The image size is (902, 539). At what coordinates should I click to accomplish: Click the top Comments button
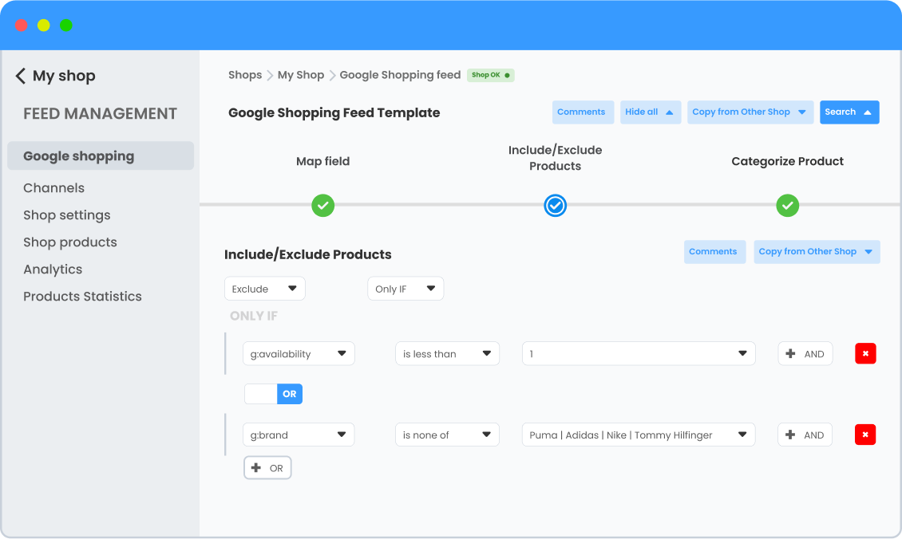(582, 112)
